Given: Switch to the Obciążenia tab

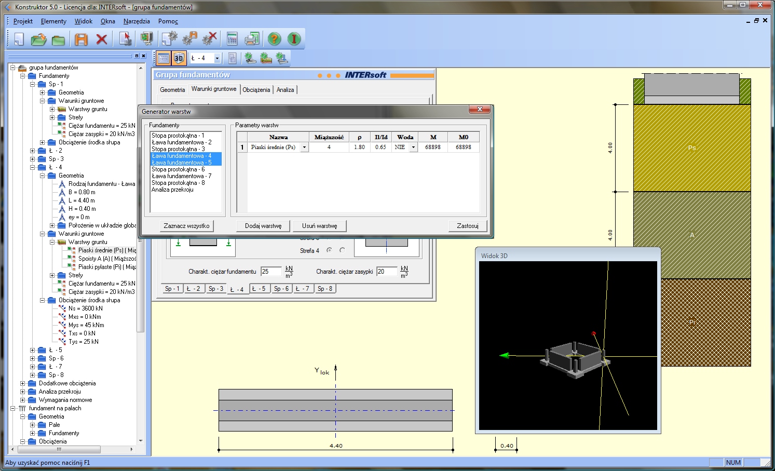Looking at the screenshot, I should pos(256,90).
